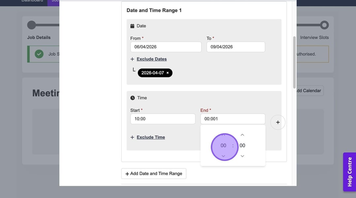This screenshot has height=198, width=356.
Task: Decrease the minutes with the down chevron
Action: click(243, 156)
